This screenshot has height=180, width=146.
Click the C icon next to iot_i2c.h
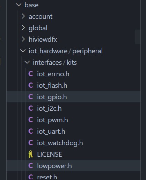(31, 108)
